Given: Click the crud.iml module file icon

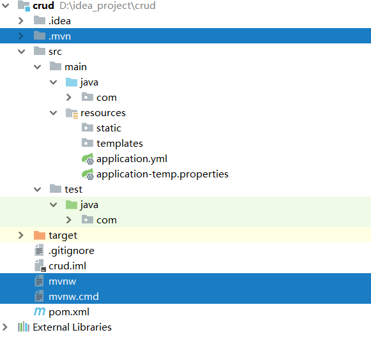Looking at the screenshot, I should pos(40,265).
